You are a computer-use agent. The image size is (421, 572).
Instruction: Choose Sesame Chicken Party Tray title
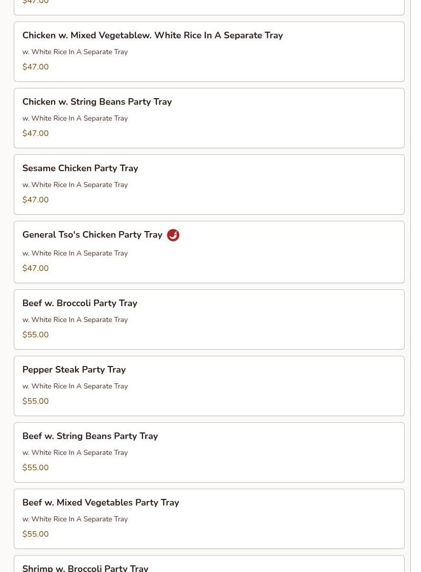[x=80, y=168]
